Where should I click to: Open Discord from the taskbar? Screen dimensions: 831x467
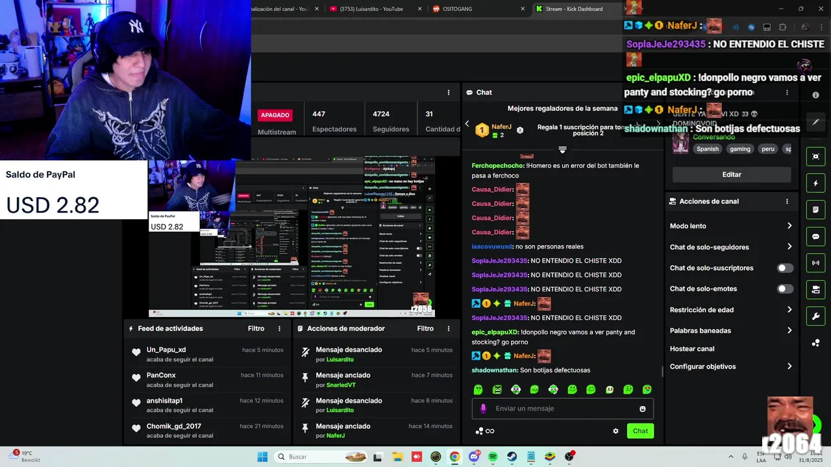[474, 457]
